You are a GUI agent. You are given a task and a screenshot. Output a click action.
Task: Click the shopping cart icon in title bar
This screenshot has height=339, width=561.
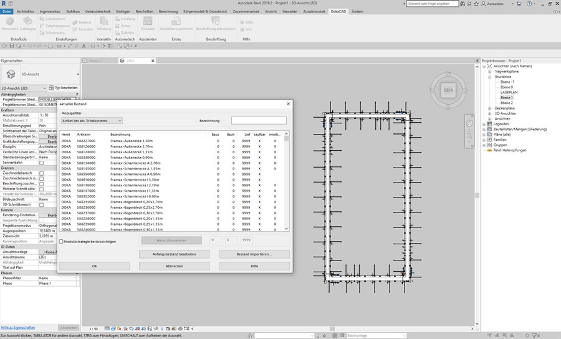519,4
